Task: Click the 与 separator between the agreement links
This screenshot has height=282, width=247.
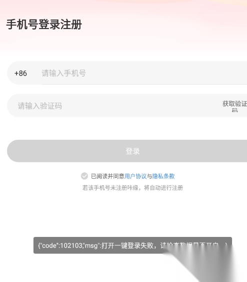Action: click(x=149, y=176)
